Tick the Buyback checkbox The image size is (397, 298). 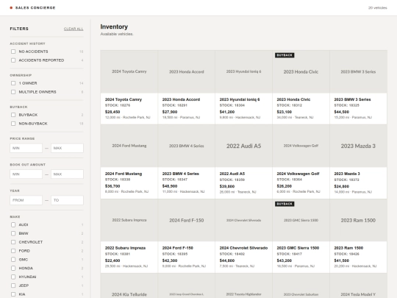(x=13, y=115)
